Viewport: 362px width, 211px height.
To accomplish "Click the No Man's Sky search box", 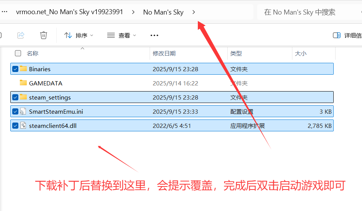I will (x=308, y=12).
